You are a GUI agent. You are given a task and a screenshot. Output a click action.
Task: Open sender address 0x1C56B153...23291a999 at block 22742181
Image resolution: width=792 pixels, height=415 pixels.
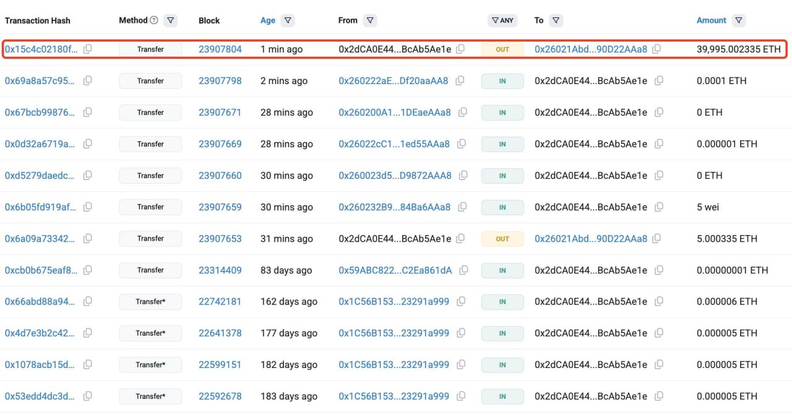click(394, 302)
